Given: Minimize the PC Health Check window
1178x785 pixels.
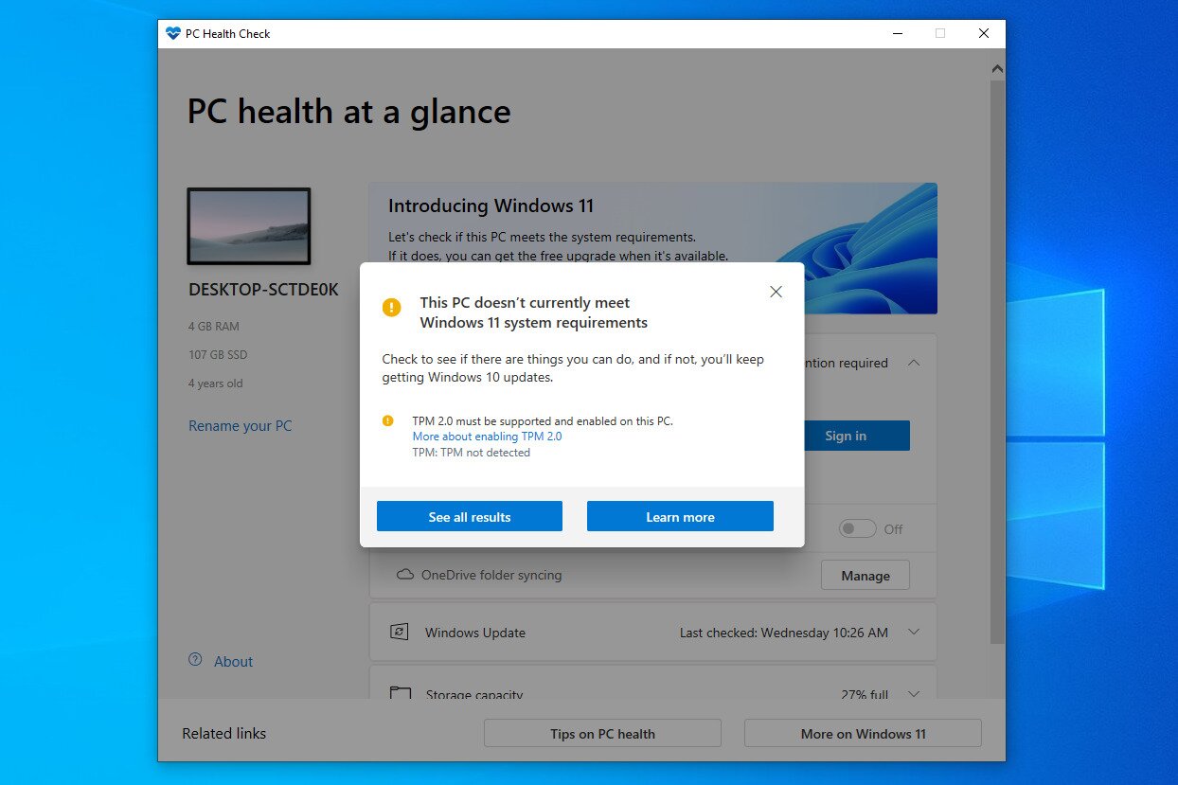Looking at the screenshot, I should (897, 33).
